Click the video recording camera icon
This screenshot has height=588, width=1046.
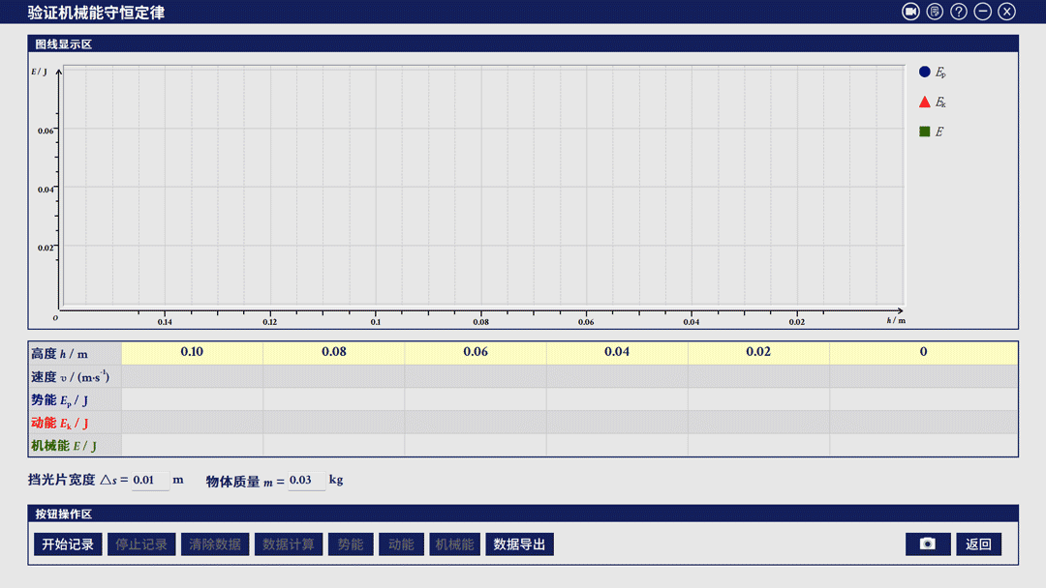tap(910, 12)
